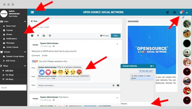Viewport: 192px width, 109px height.
Task: Collapse the Links sidebar section
Action: click(25, 21)
